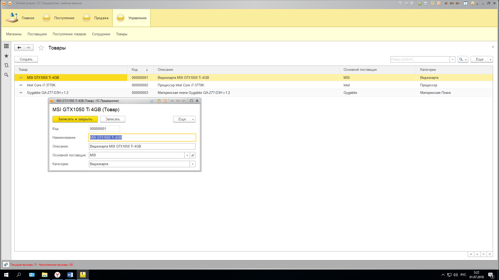Click the M+ memory add button in main title bar
Viewport: 499px width, 280px height.
pyautogui.click(x=452, y=3)
